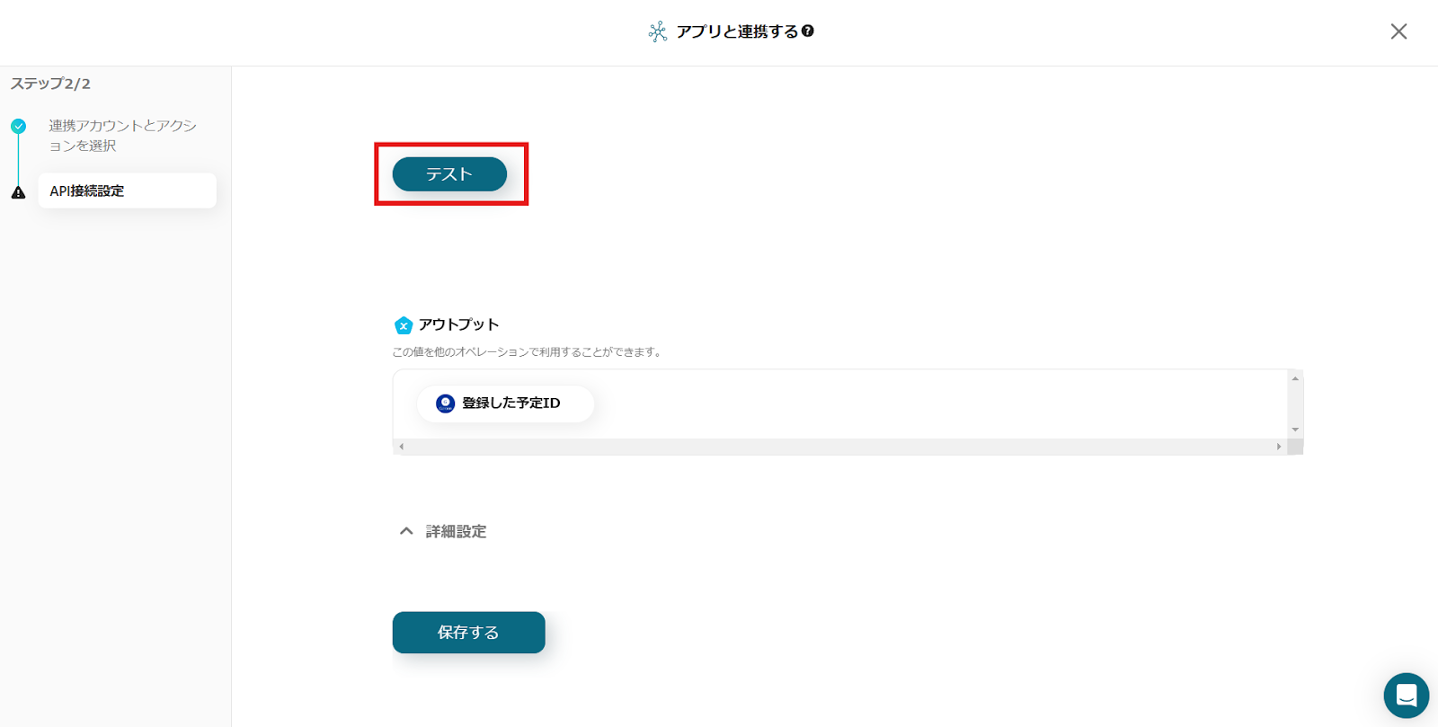
Task: Click the output box scroll-up arrow
Action: click(1295, 378)
